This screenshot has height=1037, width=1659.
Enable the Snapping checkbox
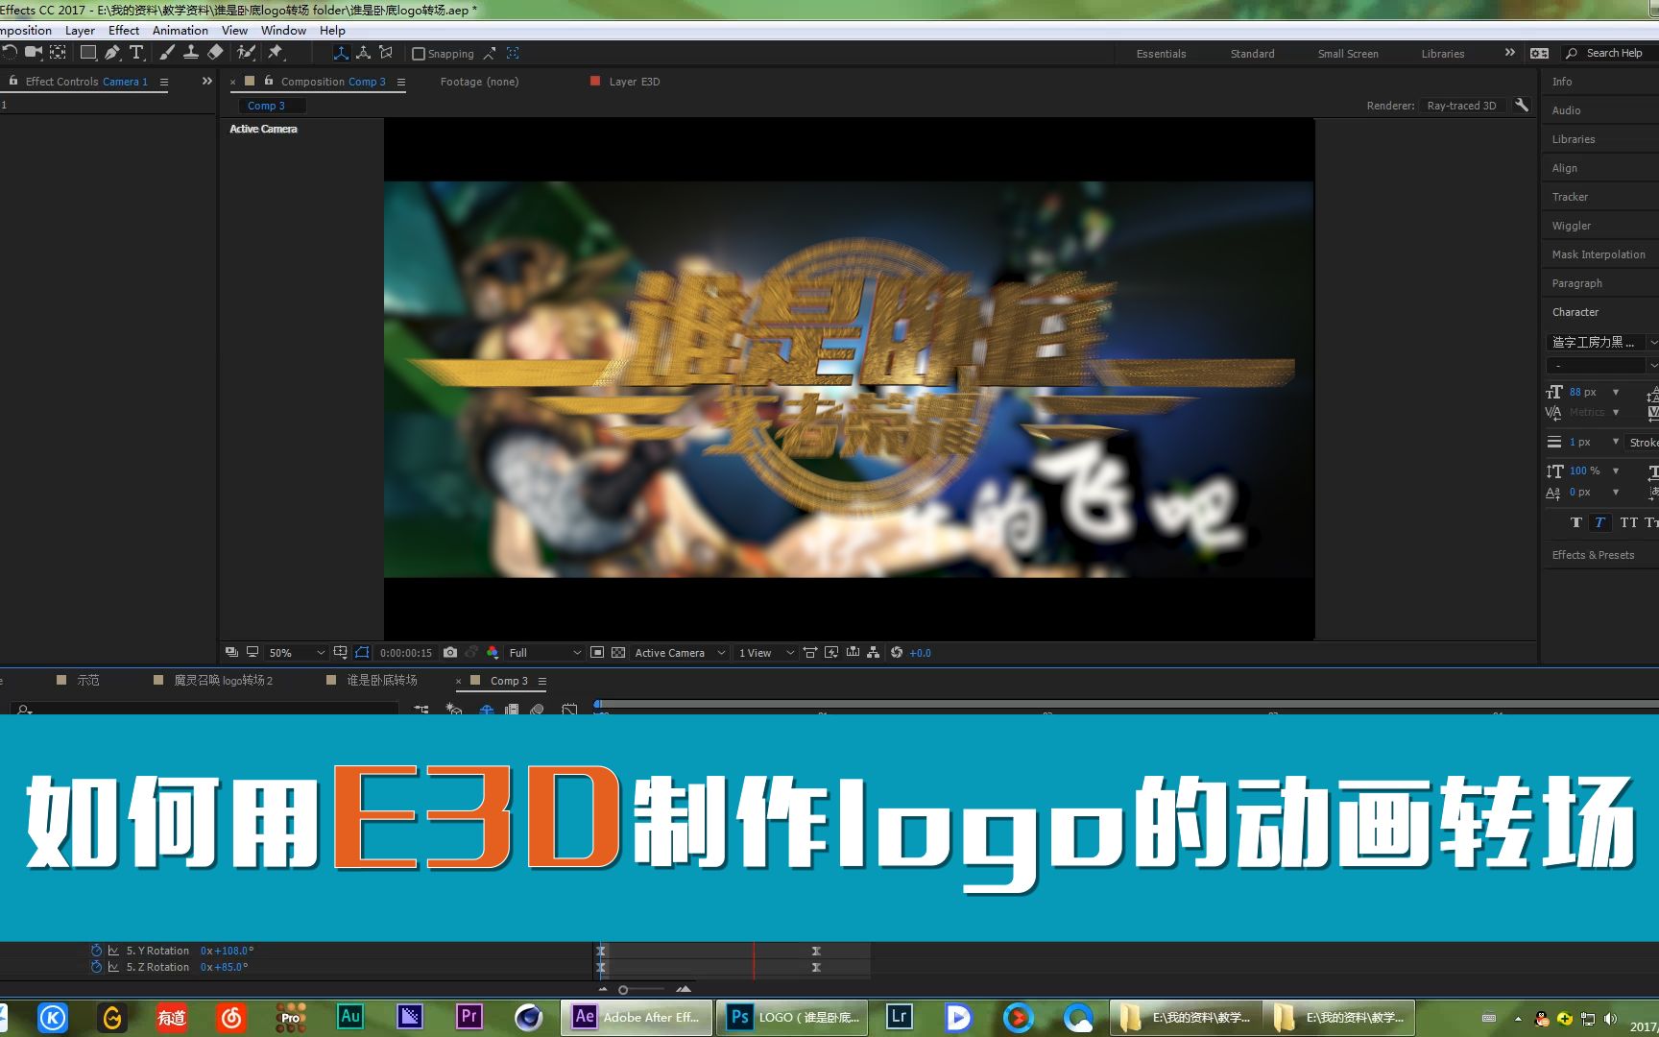(419, 54)
